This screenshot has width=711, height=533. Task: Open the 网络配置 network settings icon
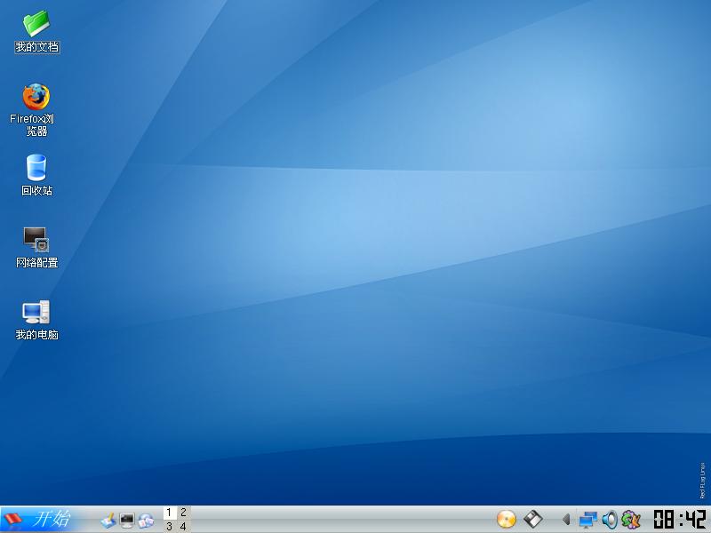(36, 239)
